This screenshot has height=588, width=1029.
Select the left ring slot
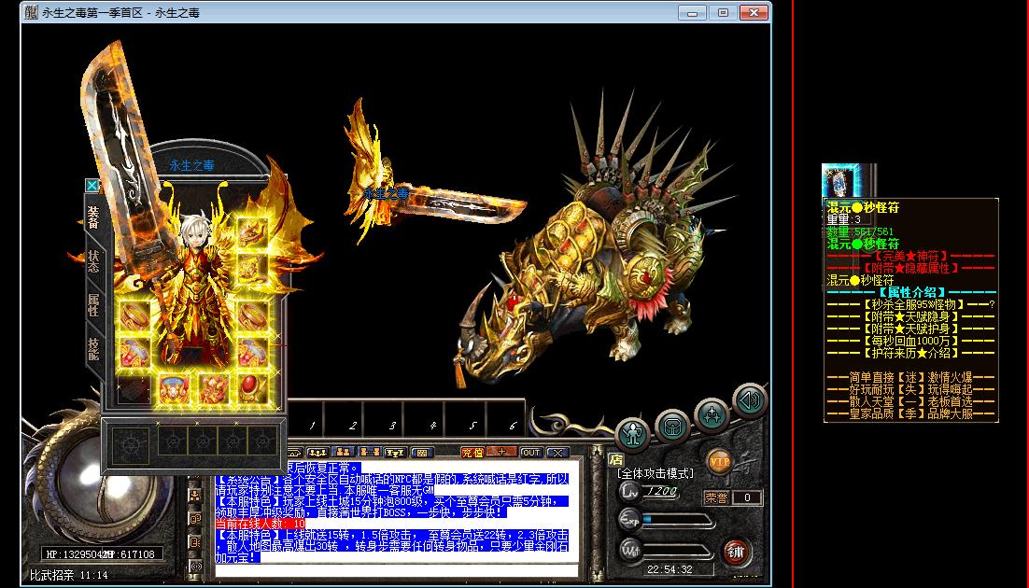[134, 353]
